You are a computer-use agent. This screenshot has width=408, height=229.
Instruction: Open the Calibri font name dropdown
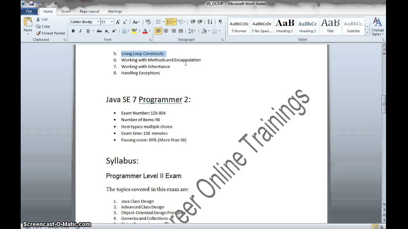click(98, 22)
